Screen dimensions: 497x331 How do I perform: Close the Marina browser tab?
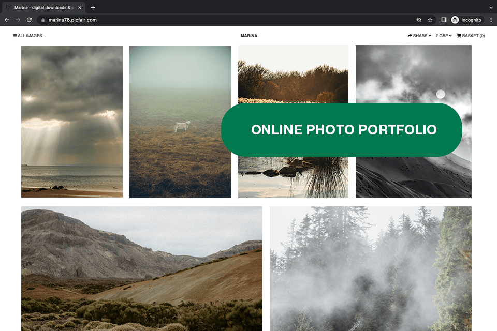tap(80, 8)
